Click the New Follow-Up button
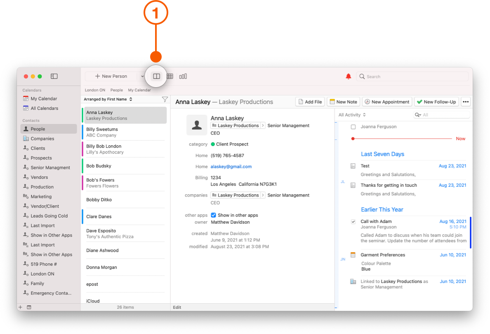The image size is (490, 334). click(x=436, y=102)
